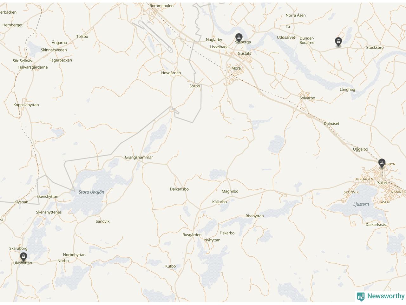406x305 pixels.
Task: Click the Solvarbo village label
Action: tap(307, 98)
